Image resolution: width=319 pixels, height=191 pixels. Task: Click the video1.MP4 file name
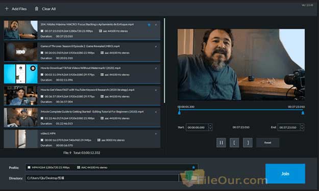pos(48,133)
